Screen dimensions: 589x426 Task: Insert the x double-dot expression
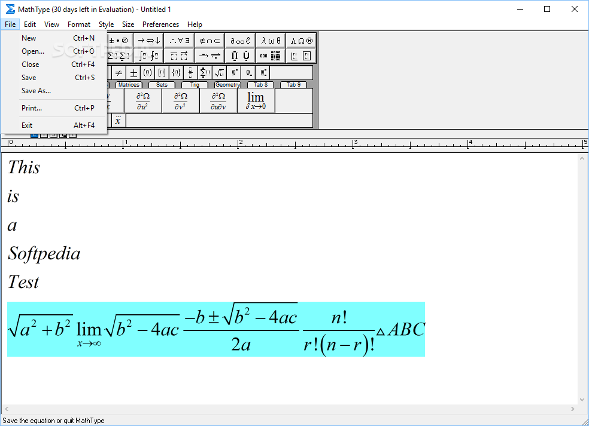pos(118,121)
